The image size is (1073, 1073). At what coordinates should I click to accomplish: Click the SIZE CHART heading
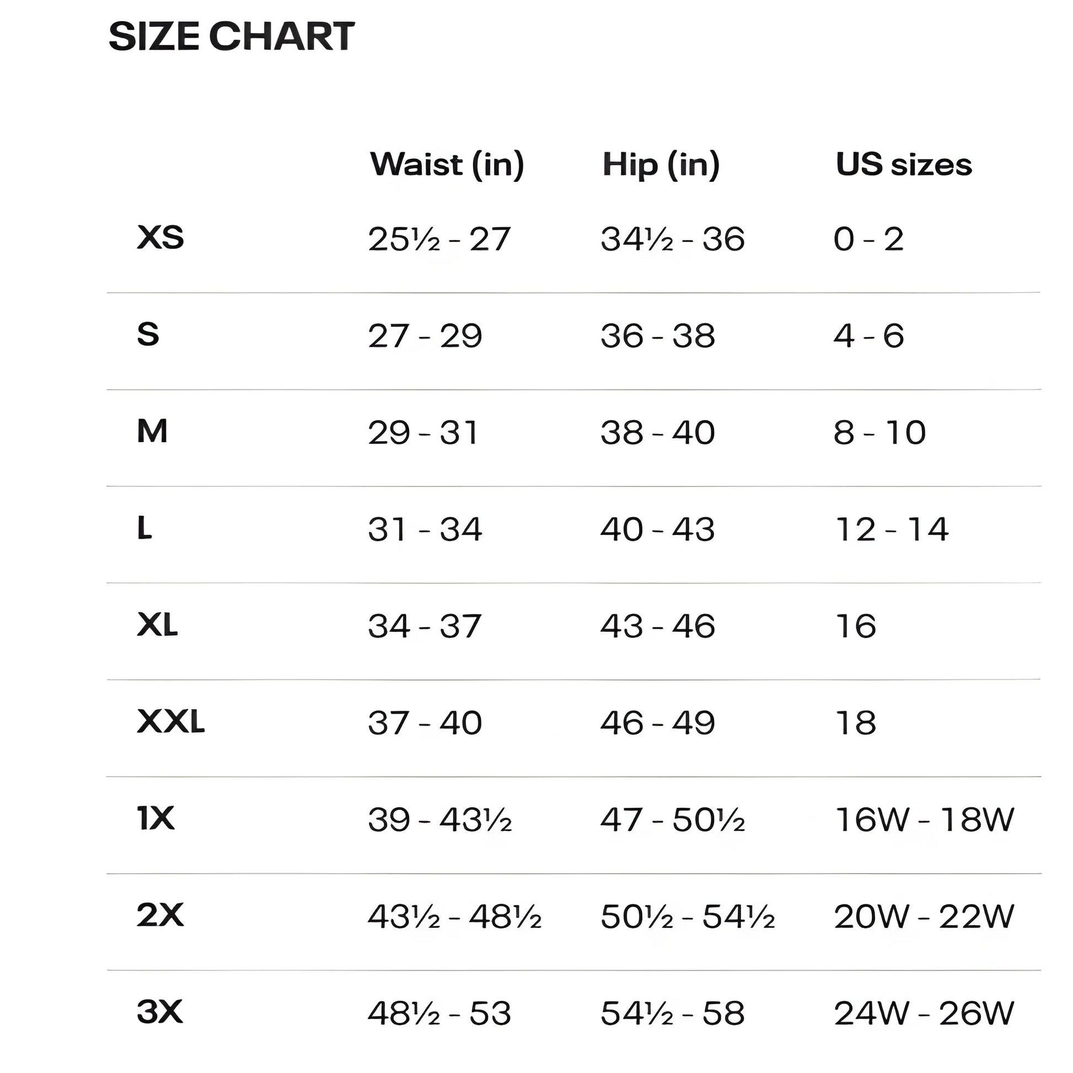click(x=231, y=36)
